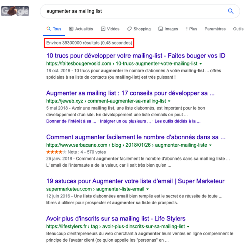Expand dropdown arrow next to faitesbougervosid URL

pos(201,64)
